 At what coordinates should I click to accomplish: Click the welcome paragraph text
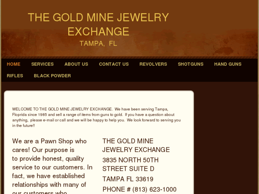96,117
